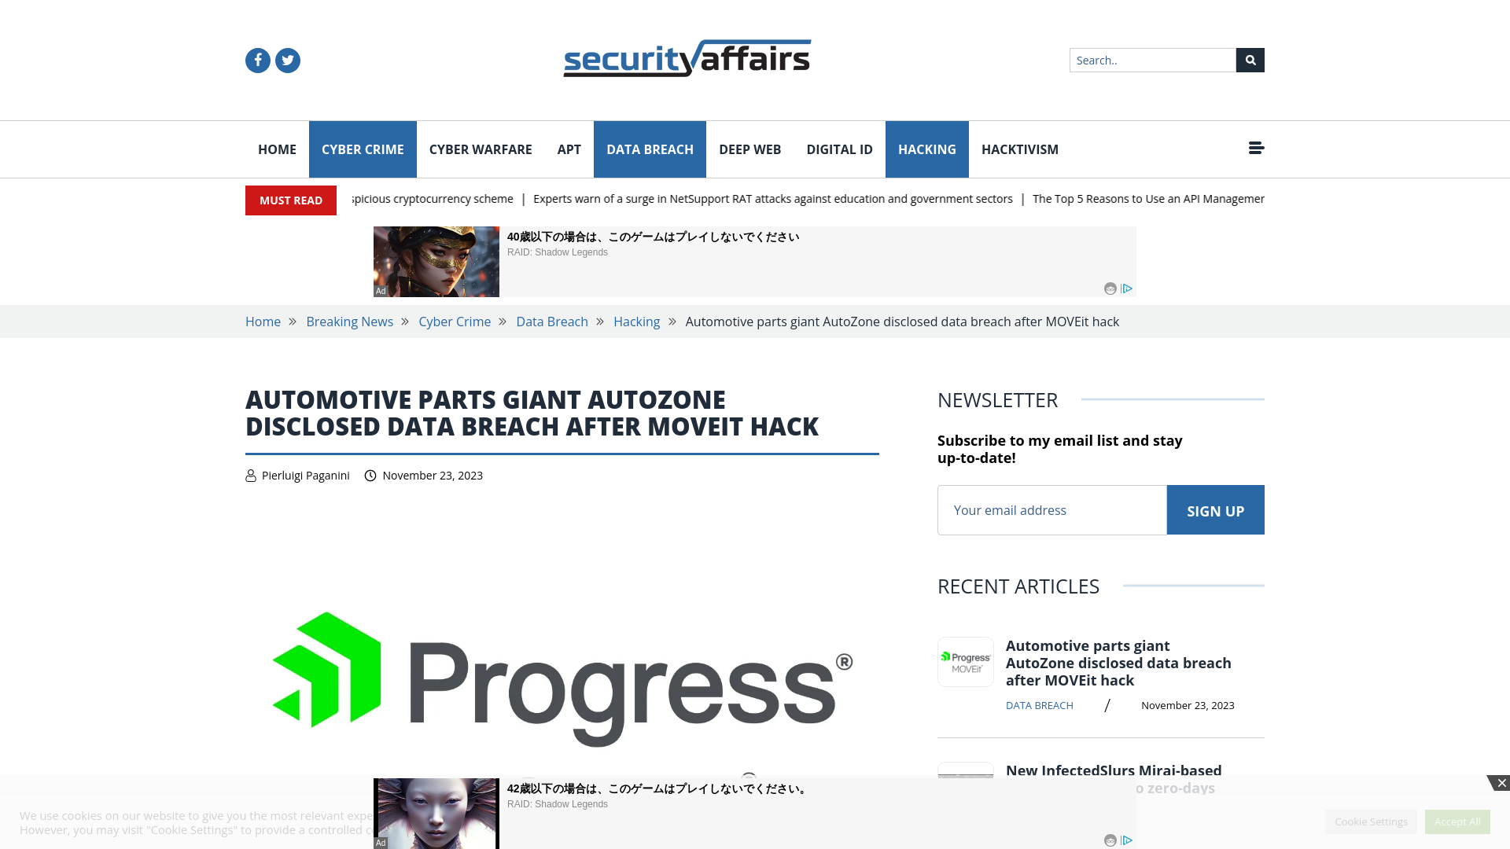Expand the newsletter email input field

[1052, 510]
